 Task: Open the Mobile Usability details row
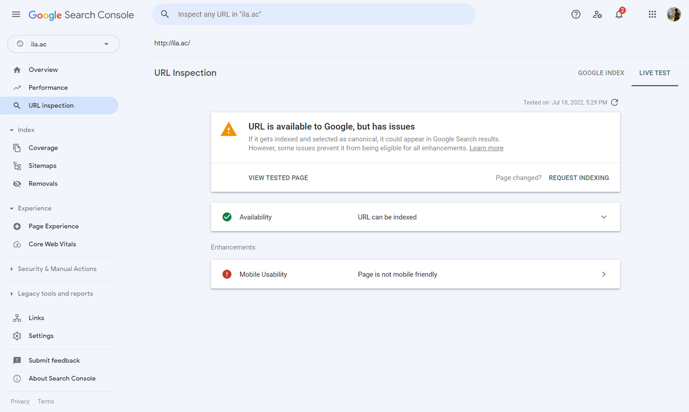click(x=415, y=274)
